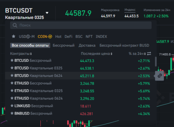Click the Маркировка price label
The height and width of the screenshot is (127, 174).
pos(110,10)
